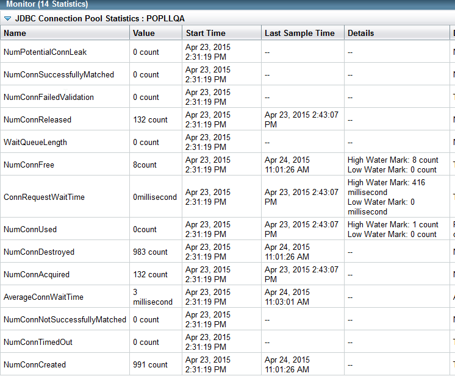This screenshot has width=455, height=376.
Task: Click the 0 count value for NumConnTimedOut
Action: (x=146, y=342)
